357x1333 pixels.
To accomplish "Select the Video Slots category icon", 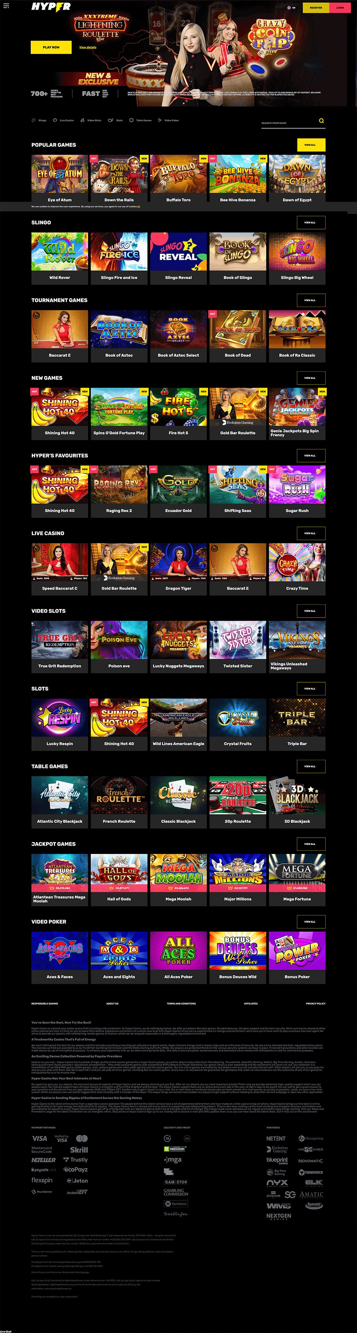I will (x=83, y=120).
